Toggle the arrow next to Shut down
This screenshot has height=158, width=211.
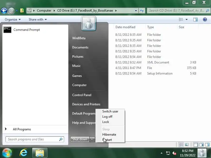coord(92,139)
